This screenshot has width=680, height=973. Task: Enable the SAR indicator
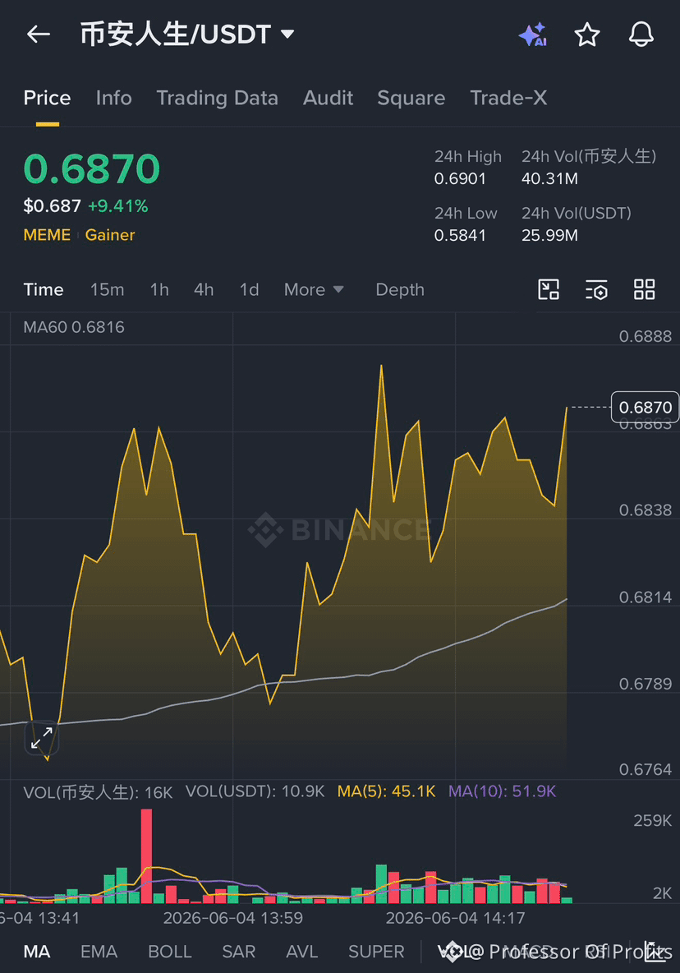point(239,952)
